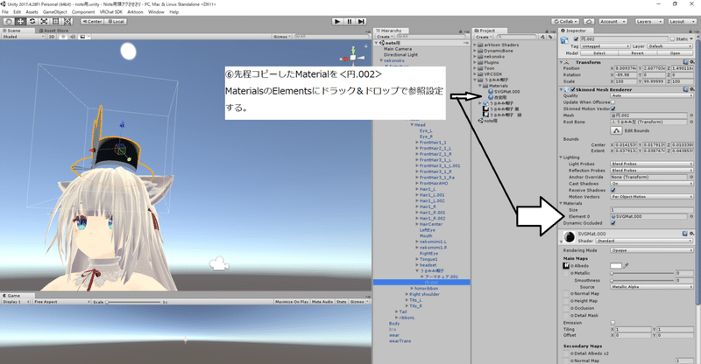This screenshot has width=701, height=364.
Task: Click Maximize On Play button
Action: [x=291, y=302]
